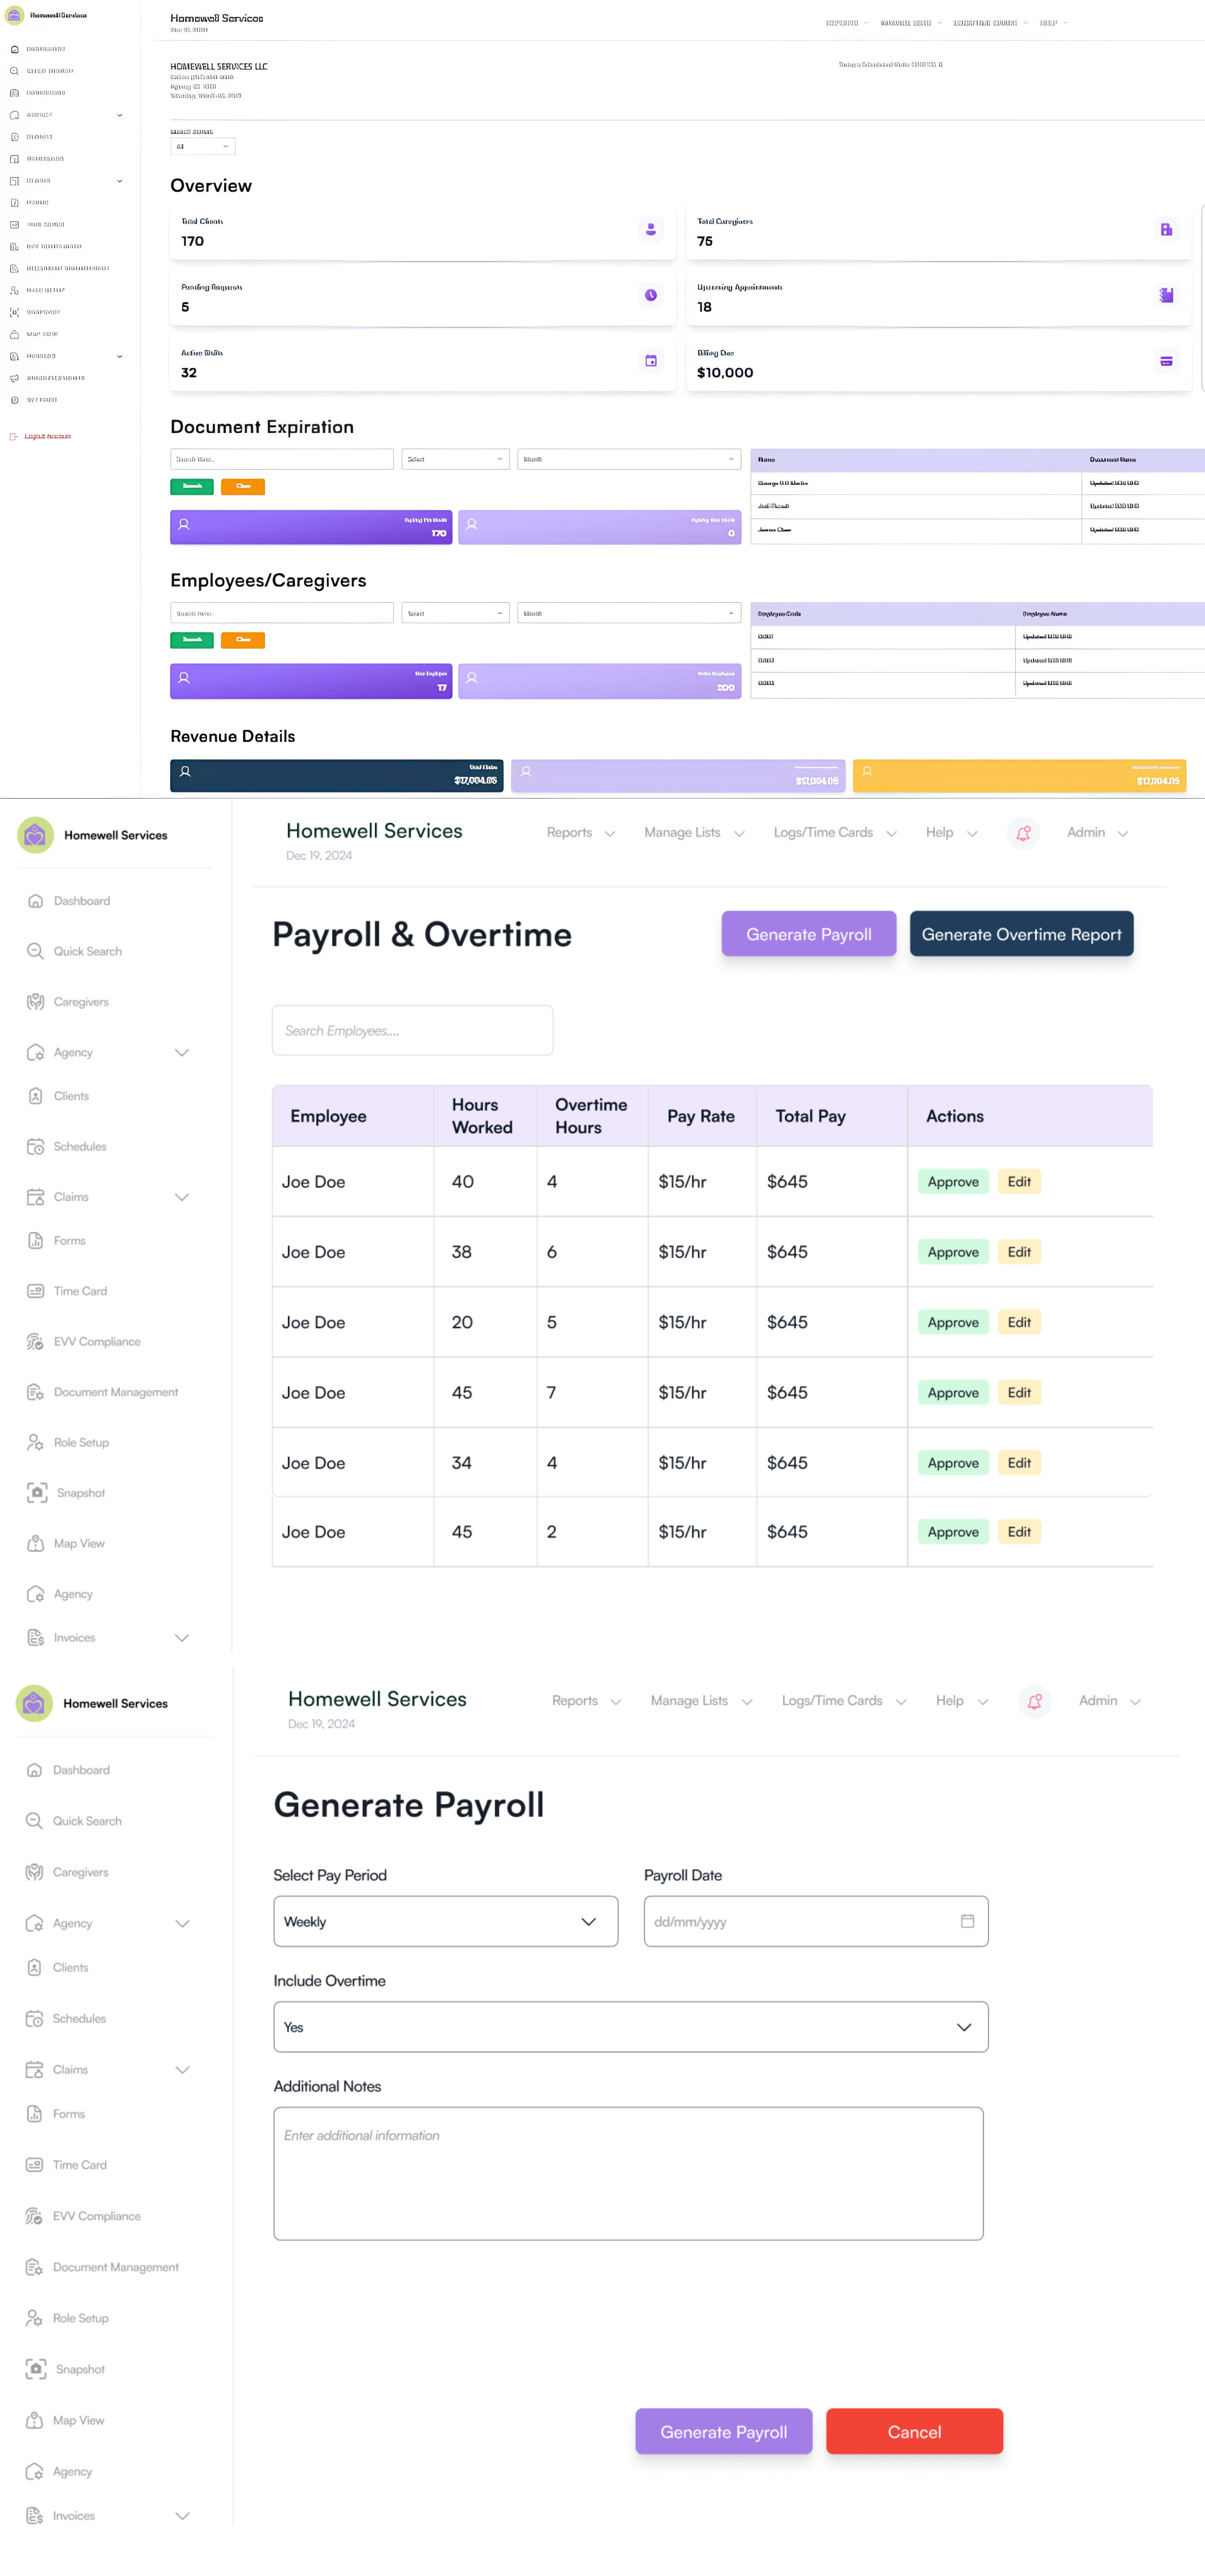
Task: Edit the row with 7 overtime hours
Action: point(1019,1393)
